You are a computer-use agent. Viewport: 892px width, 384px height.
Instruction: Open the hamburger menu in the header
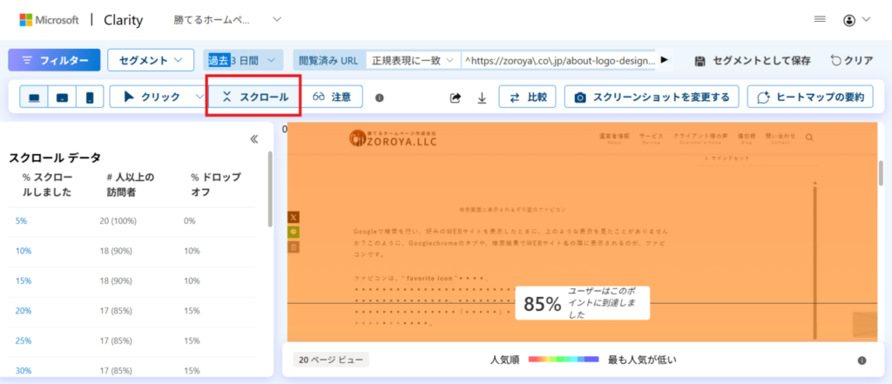click(819, 19)
